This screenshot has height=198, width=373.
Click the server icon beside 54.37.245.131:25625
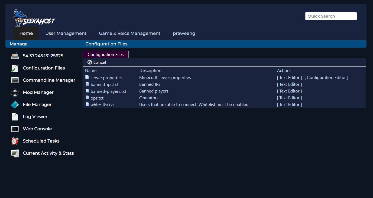coord(15,56)
